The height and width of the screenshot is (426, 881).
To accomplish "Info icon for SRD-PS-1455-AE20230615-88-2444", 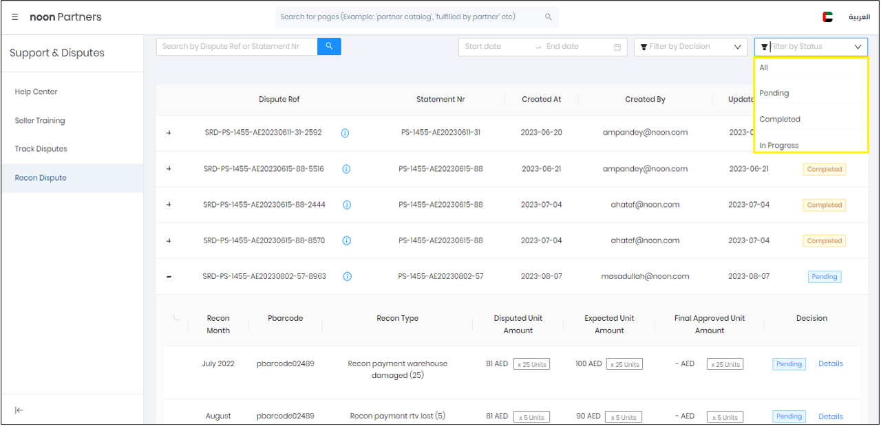I will point(347,205).
